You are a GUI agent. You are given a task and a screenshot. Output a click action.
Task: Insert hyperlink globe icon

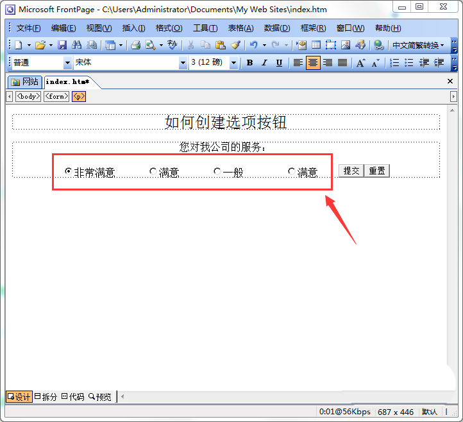click(379, 45)
